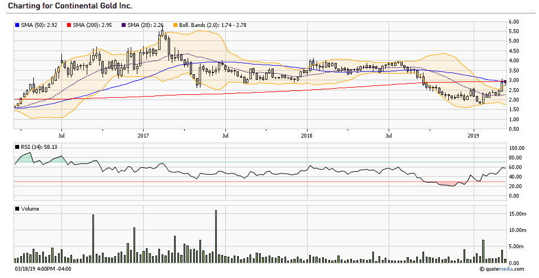539x278 pixels.
Task: Click the red SMA (200) legend swatch
Action: point(70,25)
